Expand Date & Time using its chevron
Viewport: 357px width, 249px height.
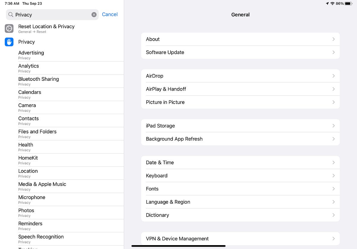333,163
